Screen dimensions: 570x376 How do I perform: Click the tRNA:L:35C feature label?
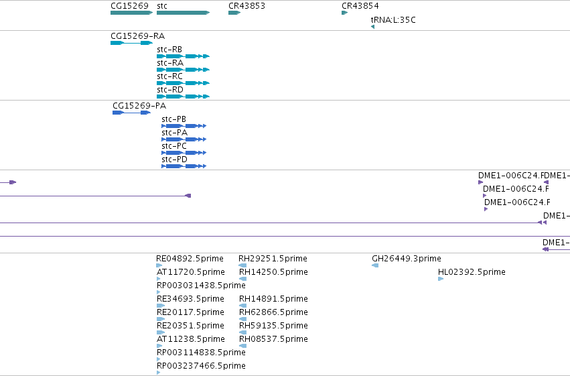pos(393,19)
